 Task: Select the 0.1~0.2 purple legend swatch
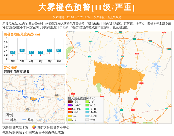coord(70,105)
